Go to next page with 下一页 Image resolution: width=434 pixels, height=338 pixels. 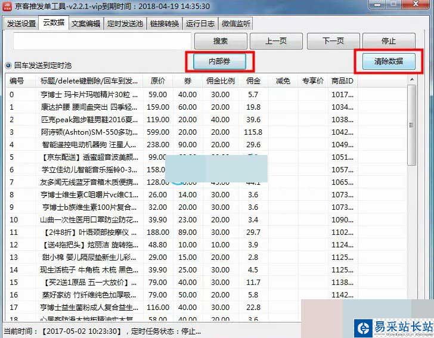click(333, 41)
